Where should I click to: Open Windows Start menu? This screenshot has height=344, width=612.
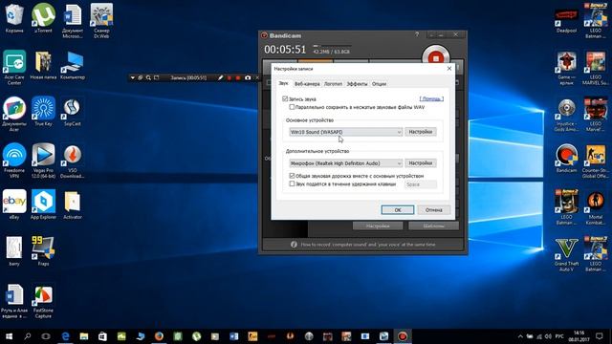click(x=9, y=336)
